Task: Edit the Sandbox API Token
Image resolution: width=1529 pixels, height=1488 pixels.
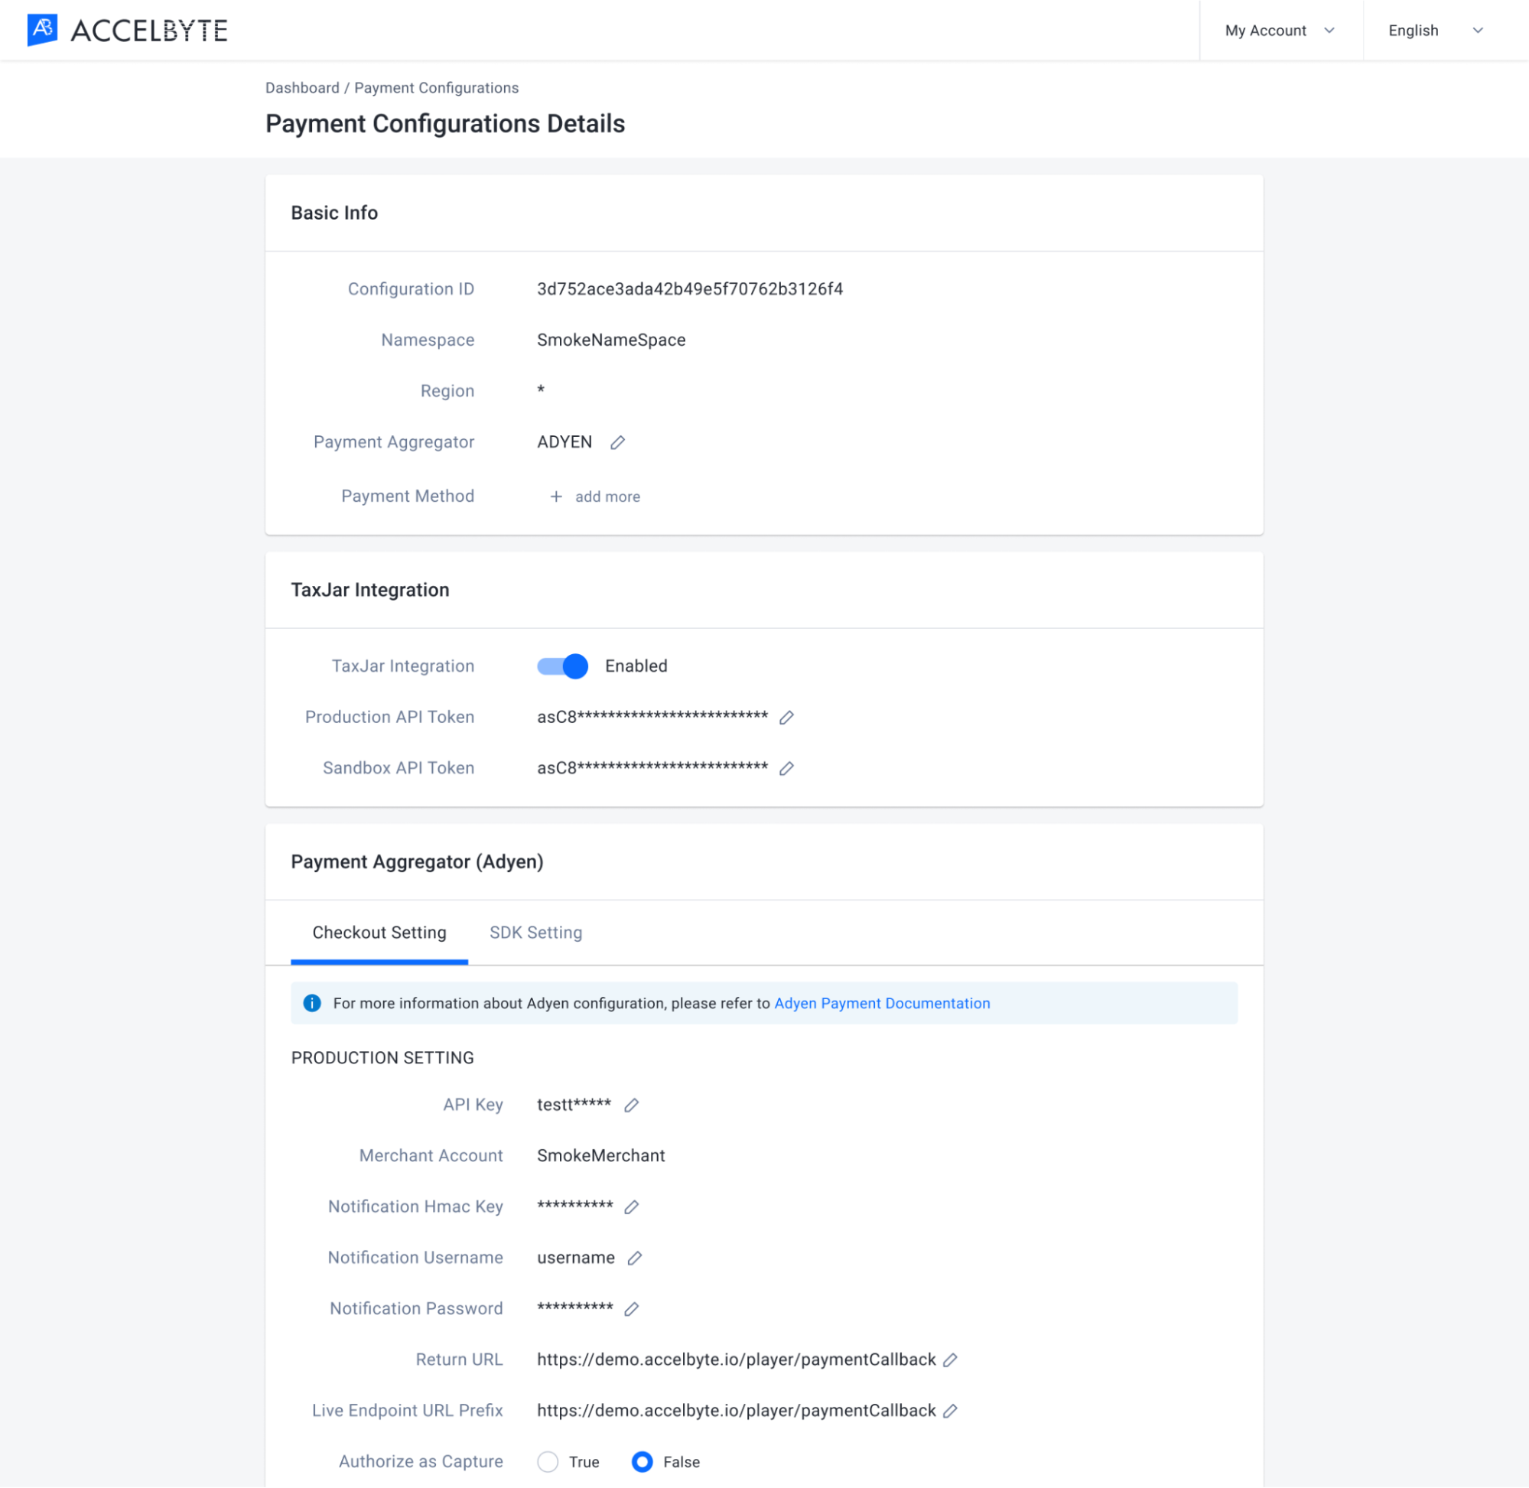Action: pos(787,767)
